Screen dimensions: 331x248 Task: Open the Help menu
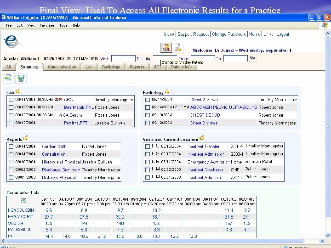point(76,25)
